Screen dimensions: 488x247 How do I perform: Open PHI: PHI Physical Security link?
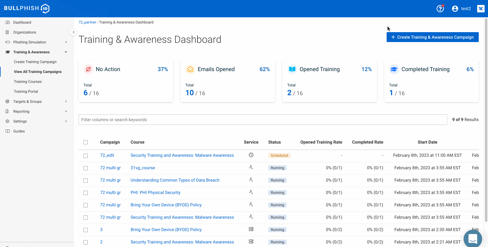155,192
